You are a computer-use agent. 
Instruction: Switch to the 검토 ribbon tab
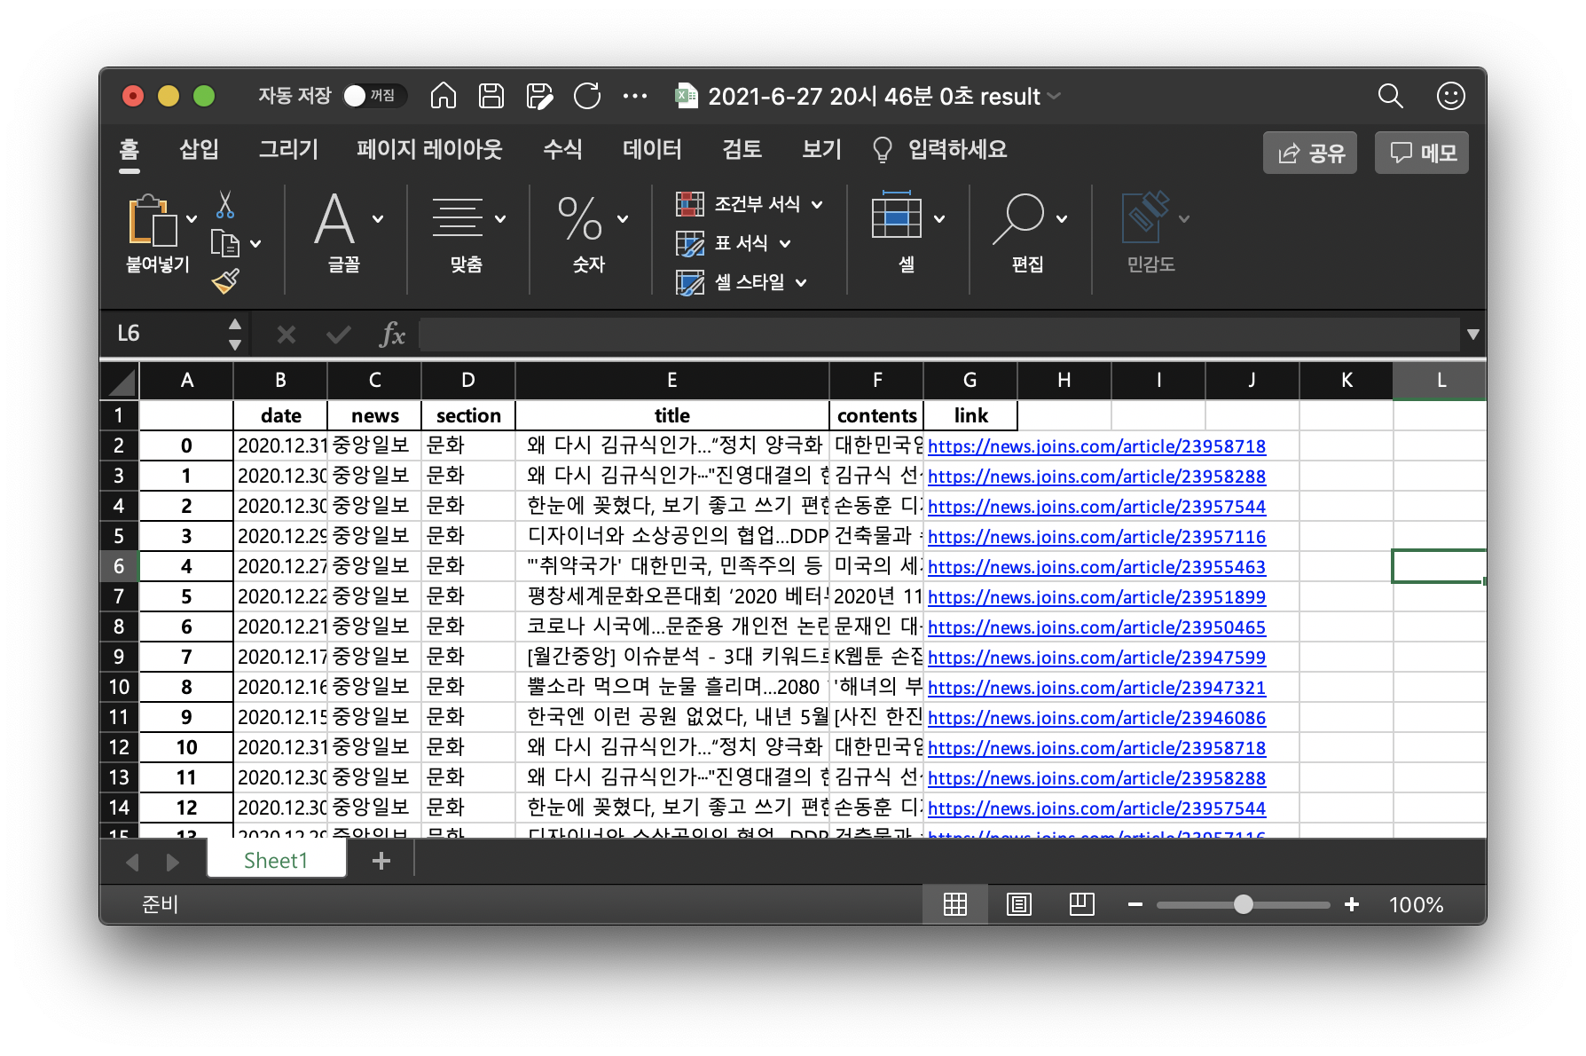(x=742, y=150)
